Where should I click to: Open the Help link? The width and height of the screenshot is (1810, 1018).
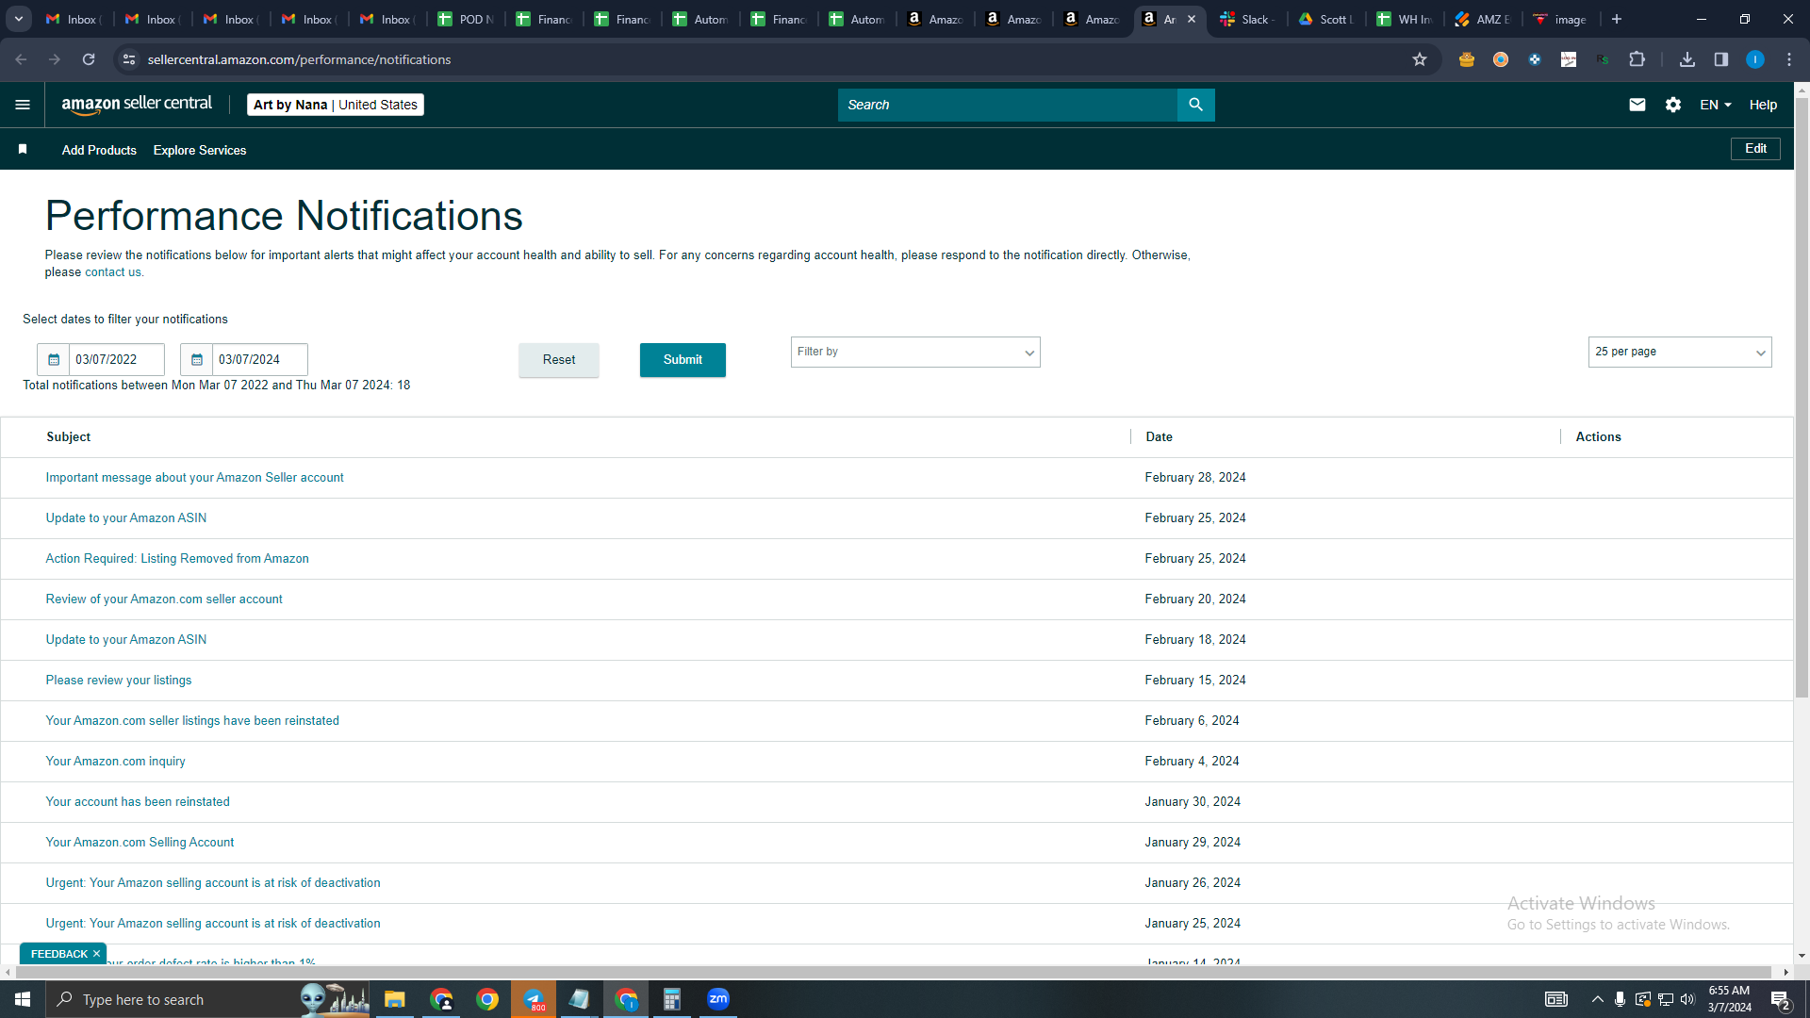click(x=1763, y=105)
